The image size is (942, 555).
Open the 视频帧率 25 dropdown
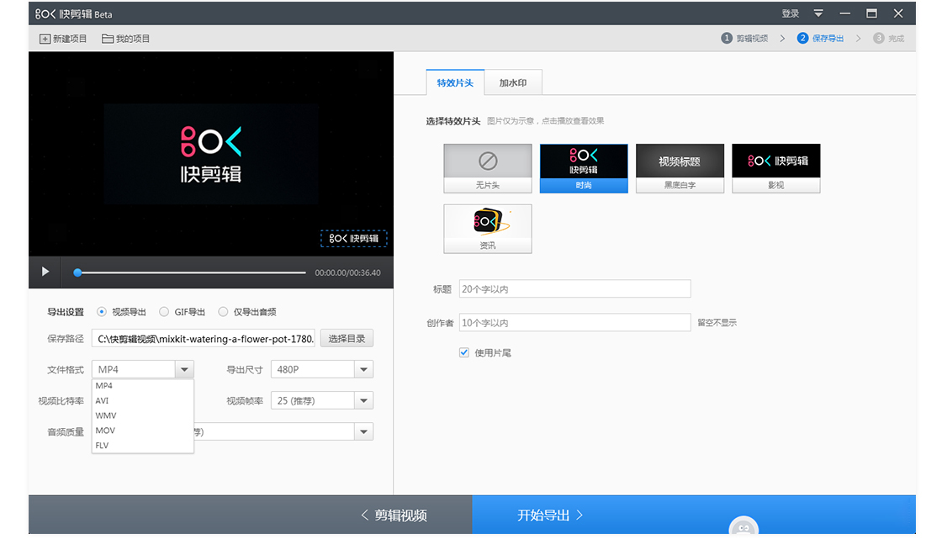tap(322, 400)
